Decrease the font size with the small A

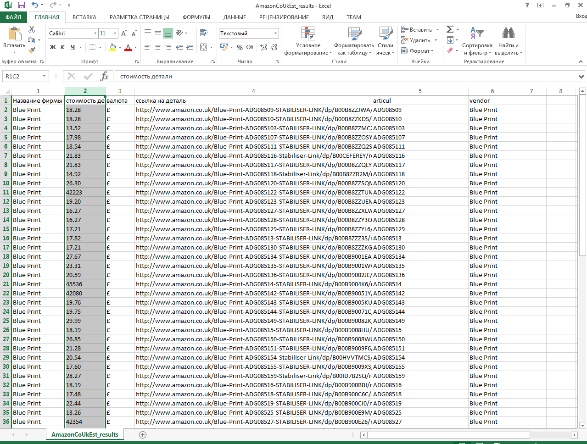134,33
